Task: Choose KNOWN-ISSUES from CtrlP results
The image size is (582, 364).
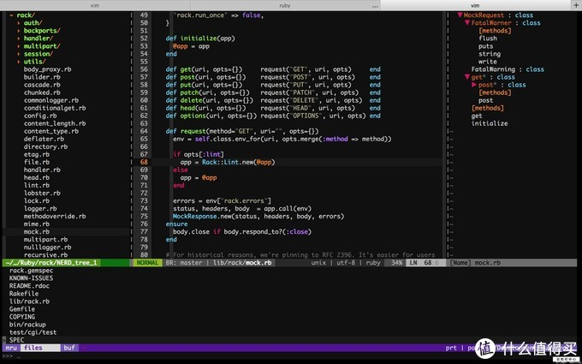Action: (x=31, y=278)
